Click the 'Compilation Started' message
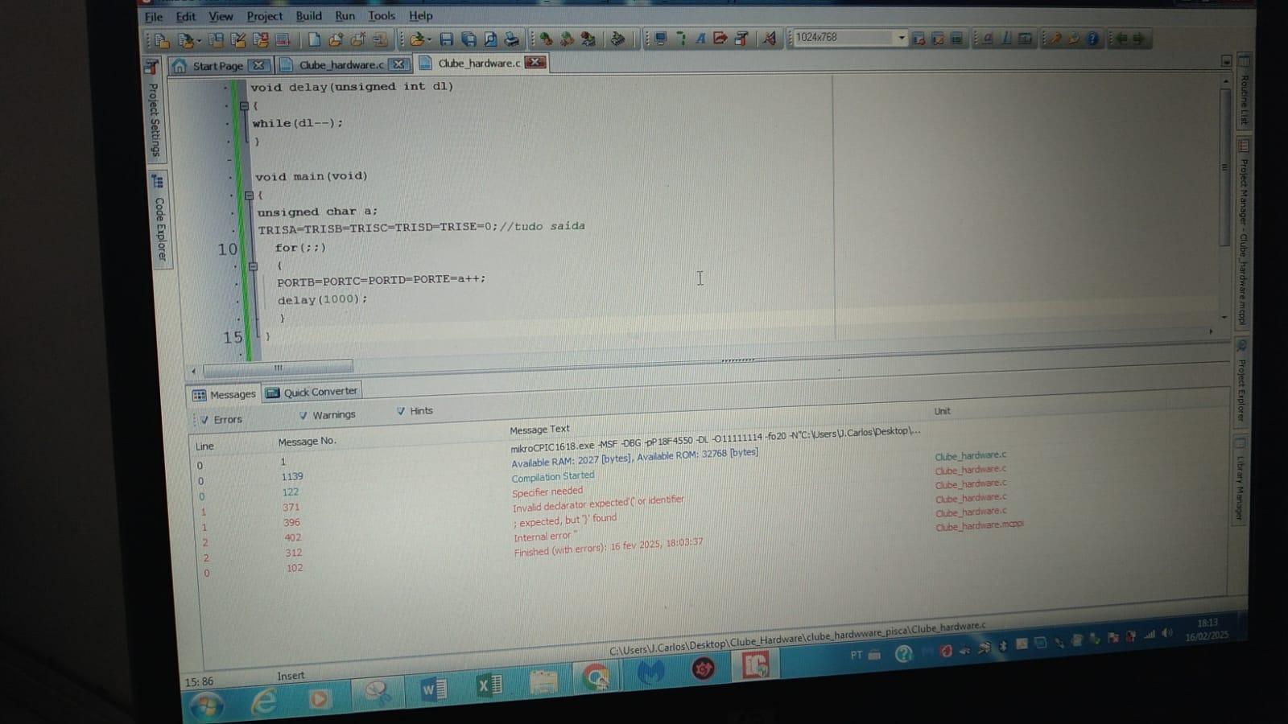The image size is (1288, 724). coord(553,476)
